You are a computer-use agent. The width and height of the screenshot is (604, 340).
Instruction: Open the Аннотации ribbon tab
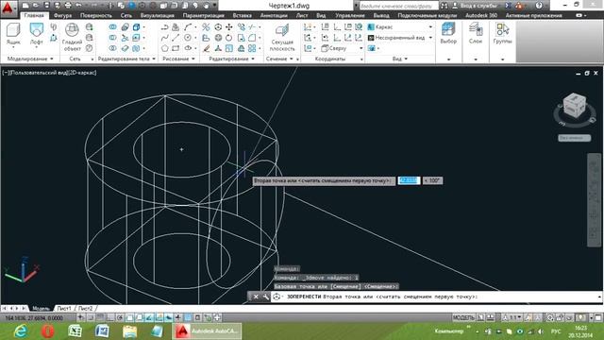274,15
